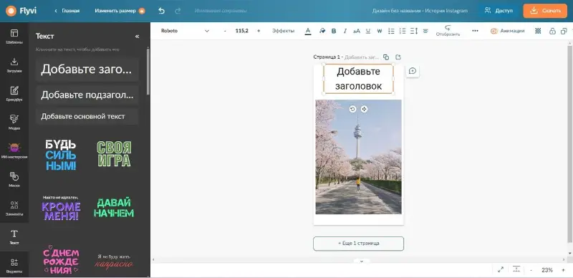Screen dimensions: 573x278
Task: Select the БУДЬ СИЛЬНЫМ text style
Action: pos(61,155)
